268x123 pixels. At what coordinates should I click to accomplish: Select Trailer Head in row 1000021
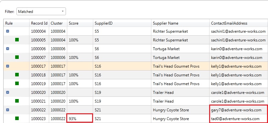[180, 101]
